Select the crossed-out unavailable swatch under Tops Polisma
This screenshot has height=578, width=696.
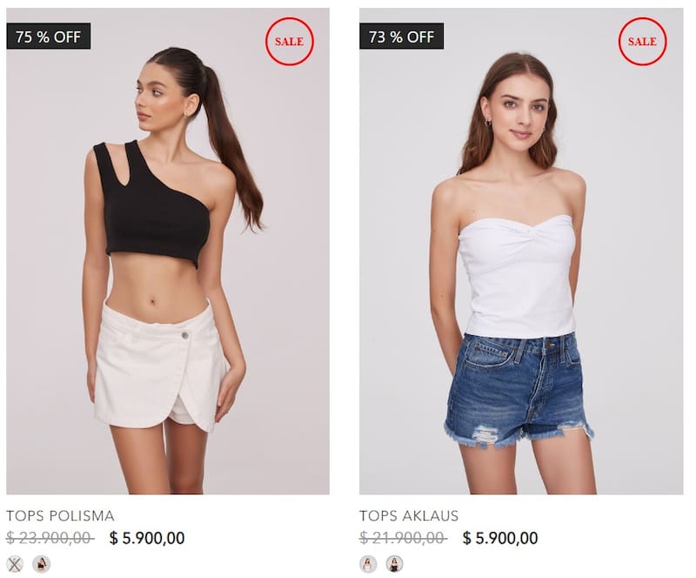coord(15,564)
